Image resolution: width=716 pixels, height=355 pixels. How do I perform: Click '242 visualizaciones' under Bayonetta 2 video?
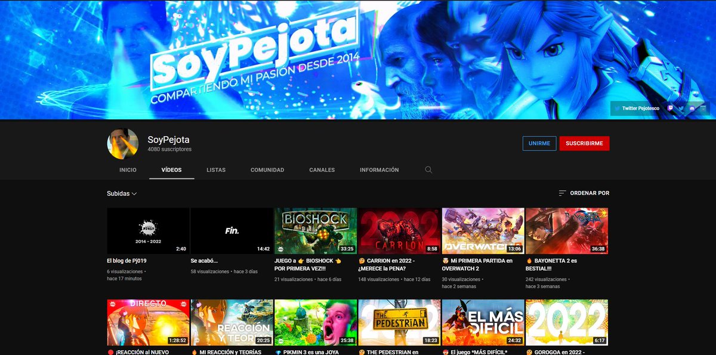(547, 279)
